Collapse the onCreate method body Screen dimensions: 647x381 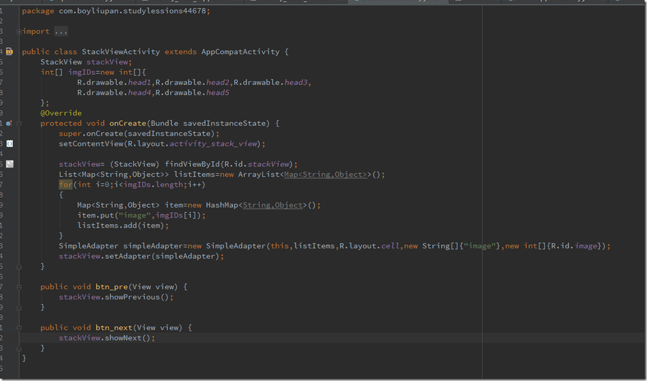[x=19, y=124]
